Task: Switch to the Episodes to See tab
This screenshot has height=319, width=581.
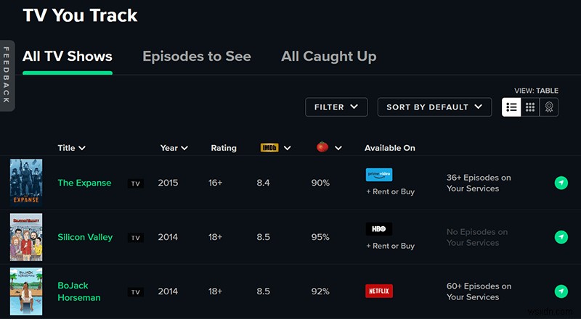Action: coord(197,57)
